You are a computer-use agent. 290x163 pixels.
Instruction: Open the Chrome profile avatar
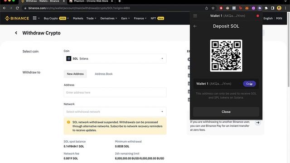coord(279,8)
